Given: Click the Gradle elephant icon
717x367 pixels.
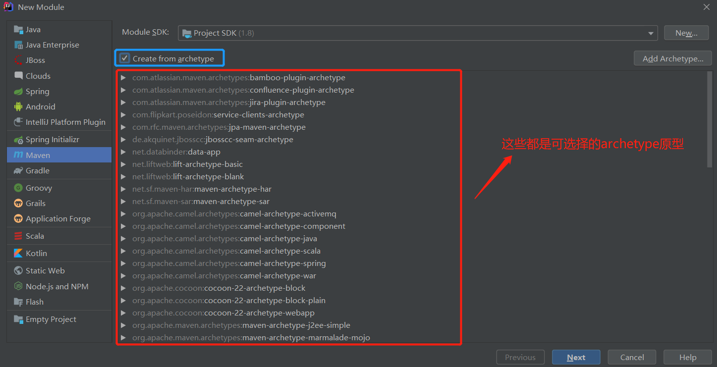Looking at the screenshot, I should (18, 171).
